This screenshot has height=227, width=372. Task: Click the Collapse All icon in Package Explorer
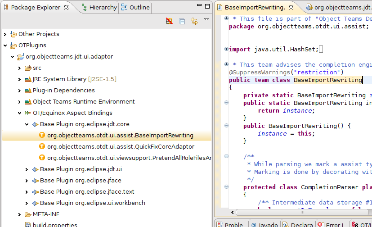(x=182, y=21)
